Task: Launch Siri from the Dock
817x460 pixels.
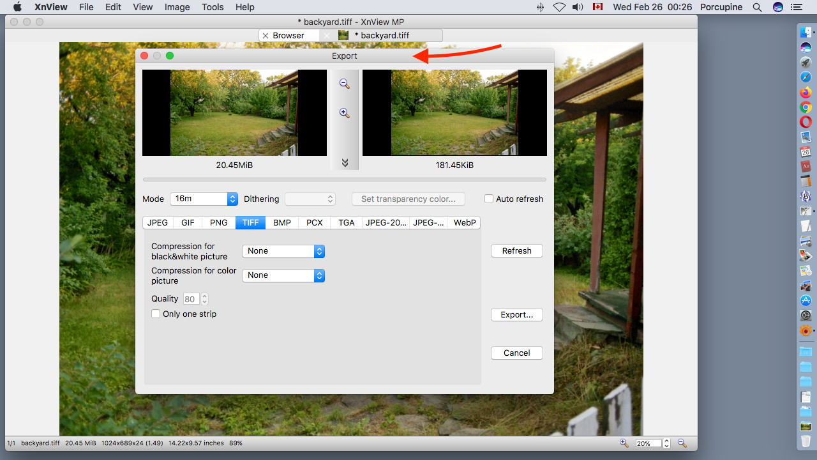Action: 806,47
